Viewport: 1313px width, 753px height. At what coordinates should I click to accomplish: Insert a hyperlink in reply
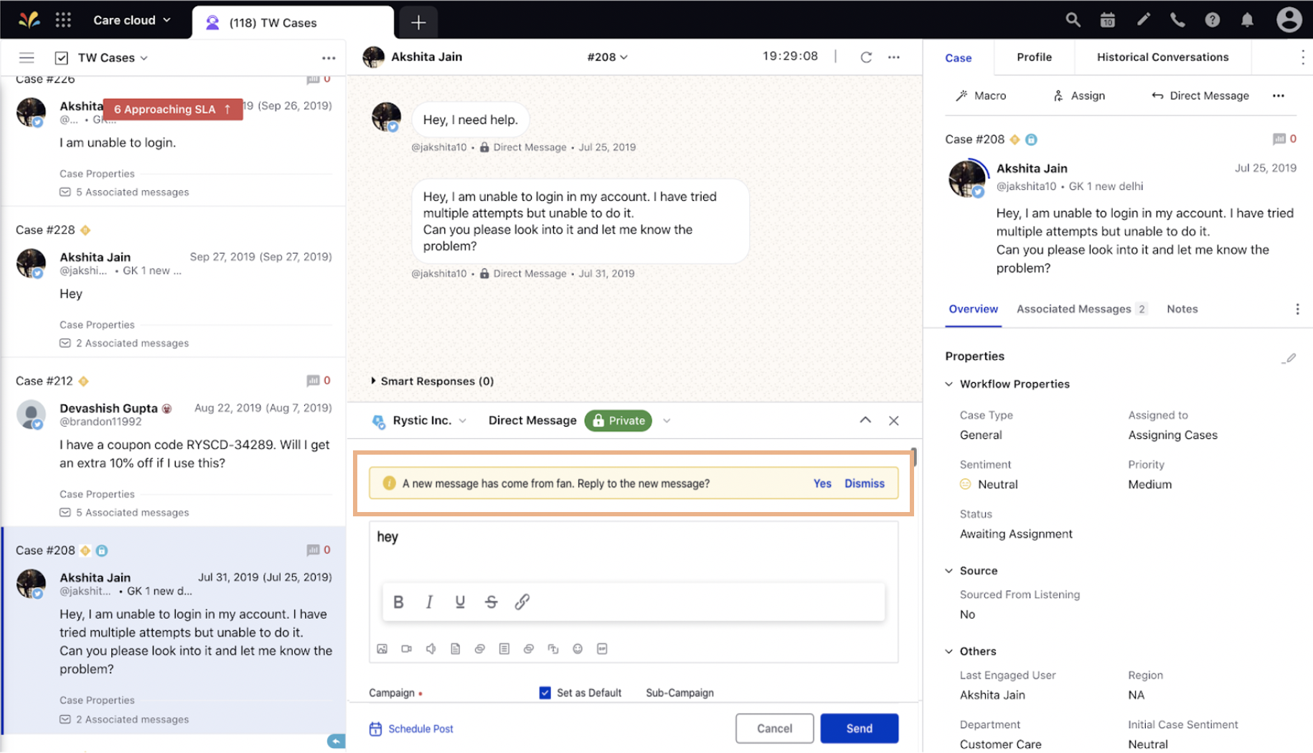pyautogui.click(x=522, y=602)
